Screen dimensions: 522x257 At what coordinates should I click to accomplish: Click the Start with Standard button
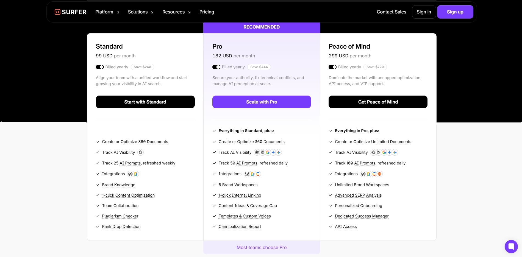tap(145, 102)
